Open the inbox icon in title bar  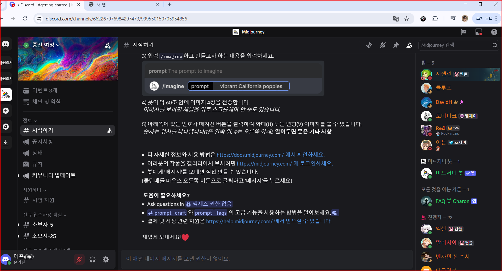(x=479, y=32)
